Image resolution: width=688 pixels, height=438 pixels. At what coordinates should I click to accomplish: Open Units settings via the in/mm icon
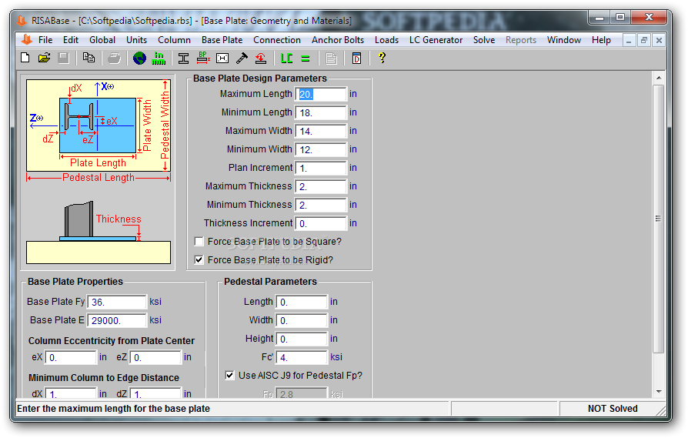(x=159, y=58)
